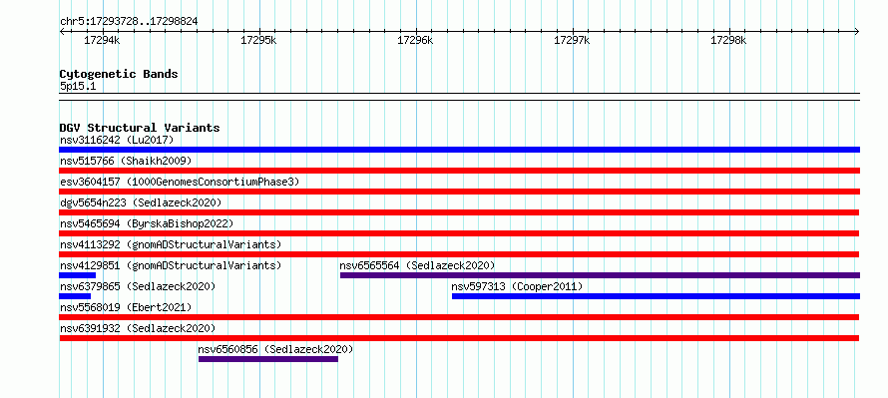Click the DGV Structural Variants track title
Screen dimensions: 888x398
coord(140,128)
